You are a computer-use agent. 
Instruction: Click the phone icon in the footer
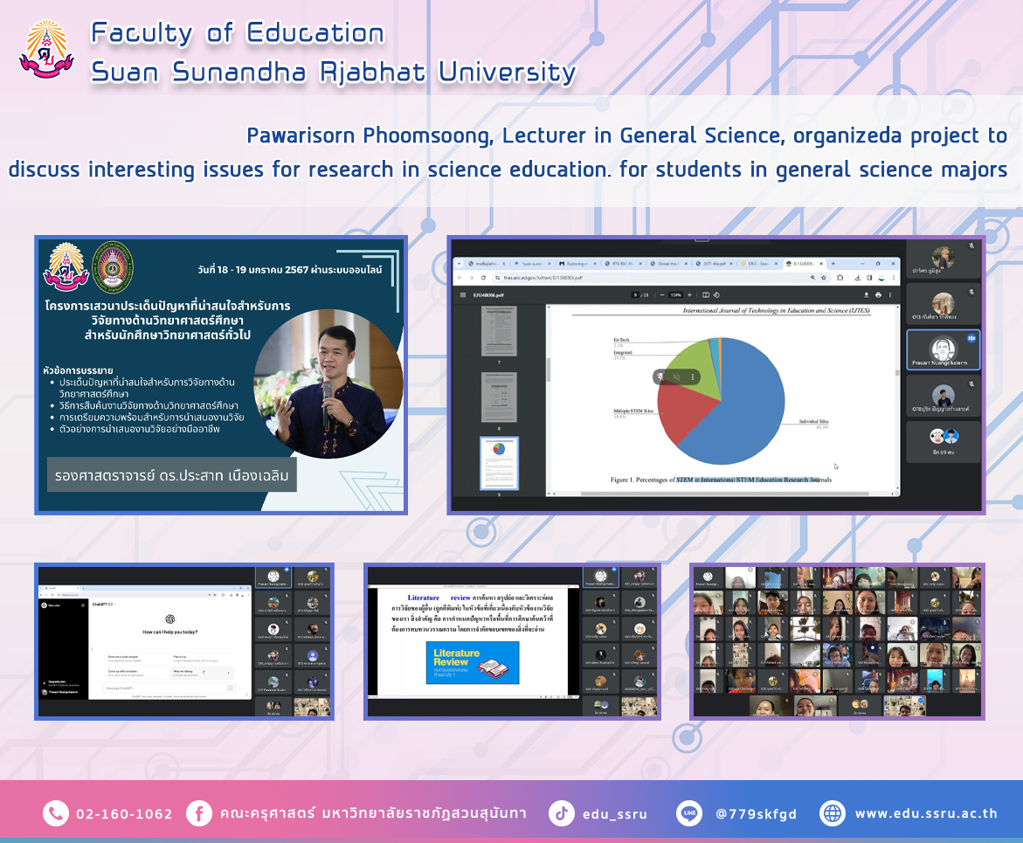[x=55, y=814]
